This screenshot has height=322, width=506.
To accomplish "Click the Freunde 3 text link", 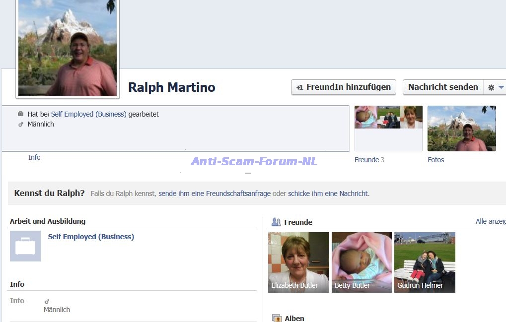I will [x=369, y=160].
